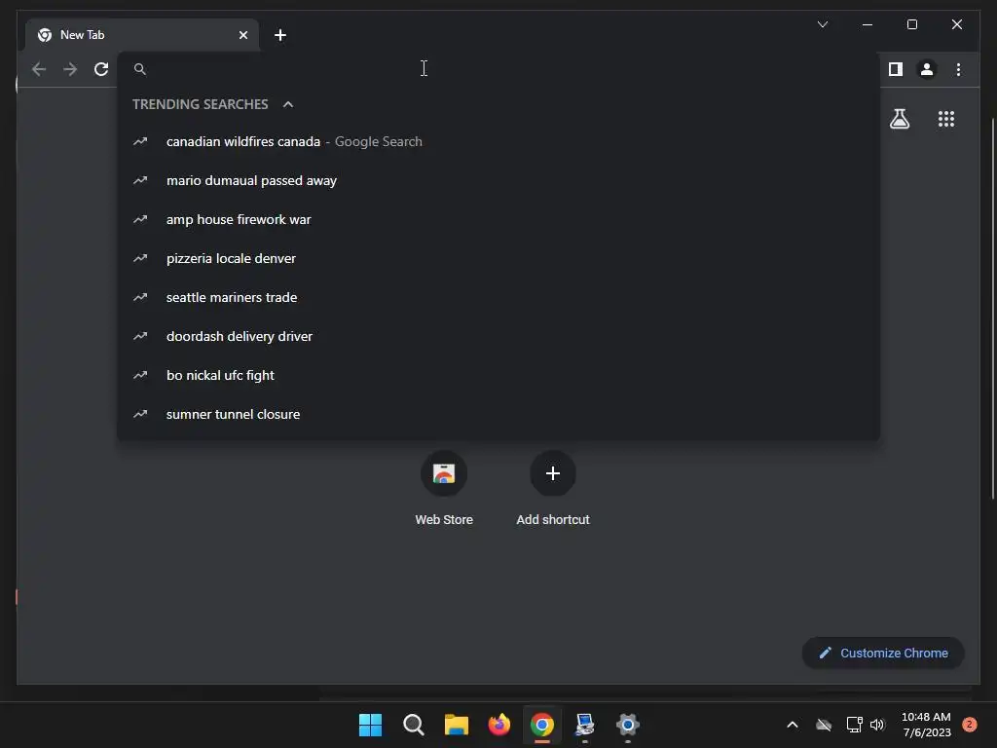Close the New Tab tab
Viewport: 997px width, 748px height.
[242, 35]
